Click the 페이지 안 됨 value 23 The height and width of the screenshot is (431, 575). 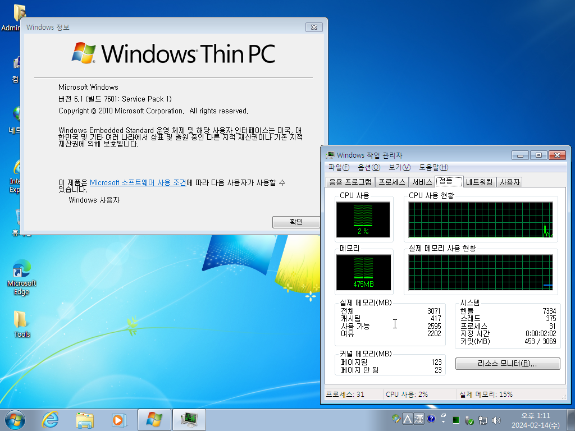[438, 370]
